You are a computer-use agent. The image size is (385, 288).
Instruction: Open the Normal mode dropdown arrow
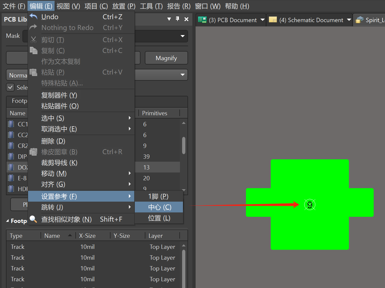183,75
